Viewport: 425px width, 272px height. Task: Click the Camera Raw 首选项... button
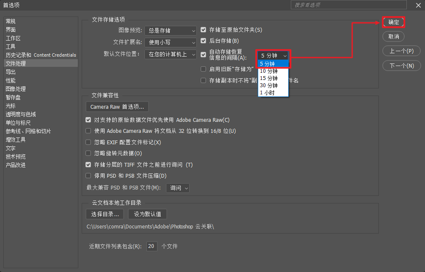point(117,107)
